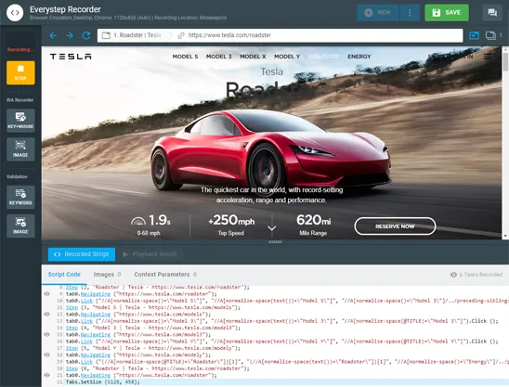The height and width of the screenshot is (387, 509).
Task: Select the Script Code tab
Action: [64, 275]
